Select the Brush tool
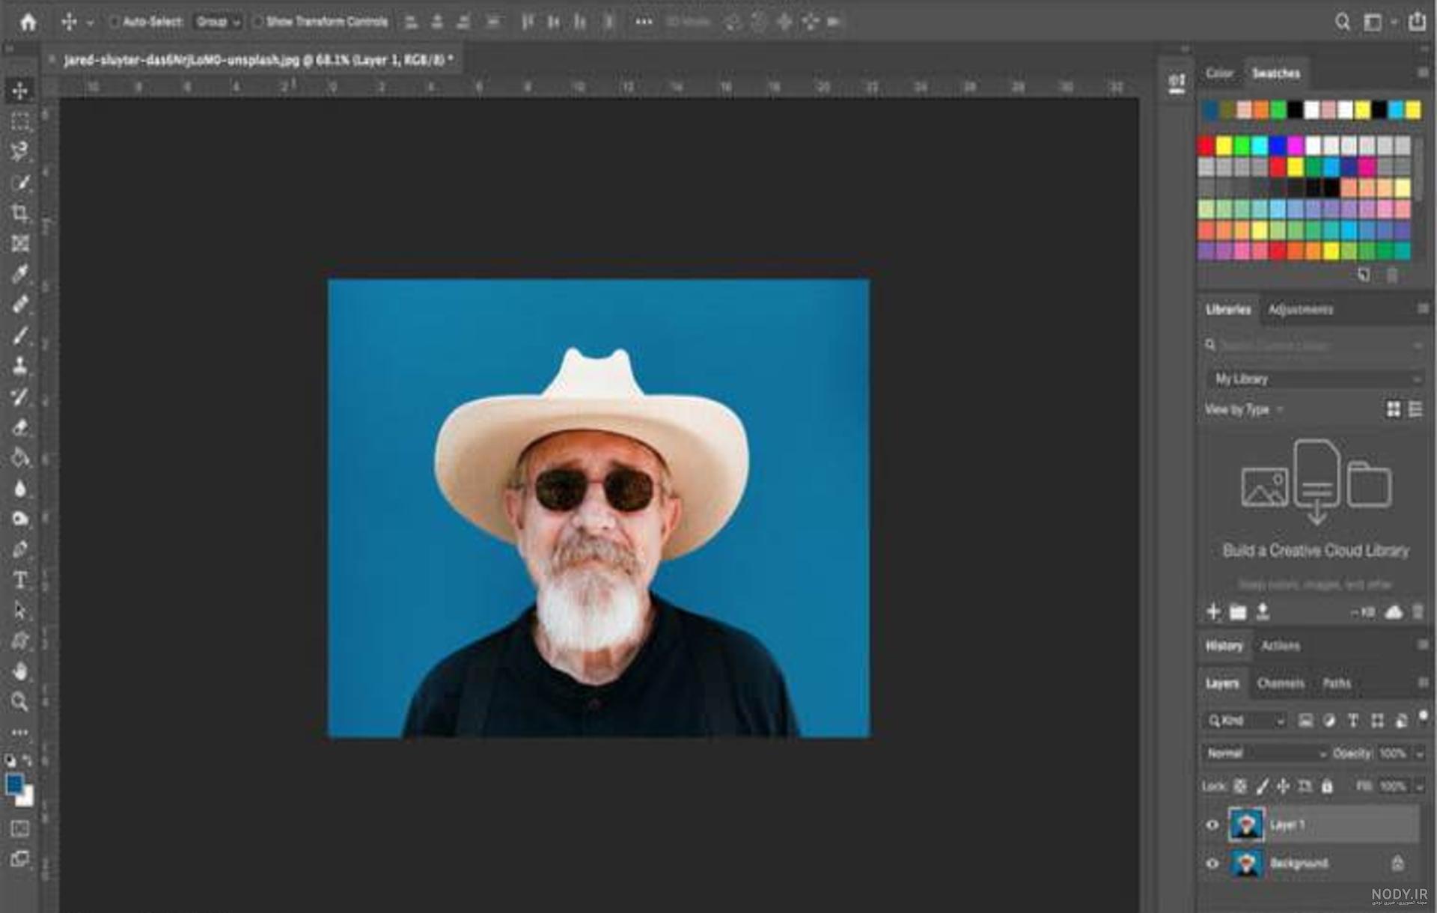 tap(20, 335)
